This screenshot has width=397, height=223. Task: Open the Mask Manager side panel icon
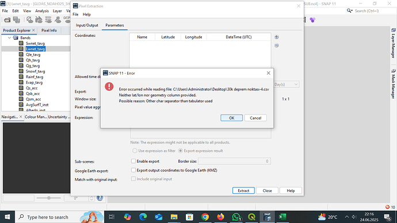point(394,84)
